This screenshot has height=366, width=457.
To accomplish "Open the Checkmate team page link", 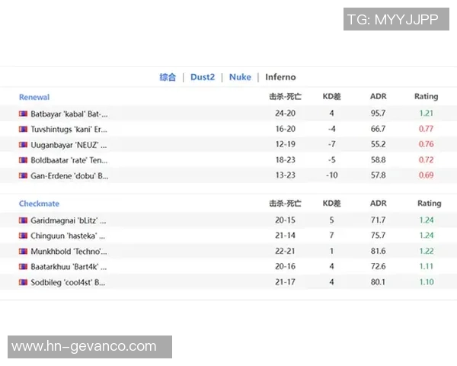I will [x=39, y=204].
